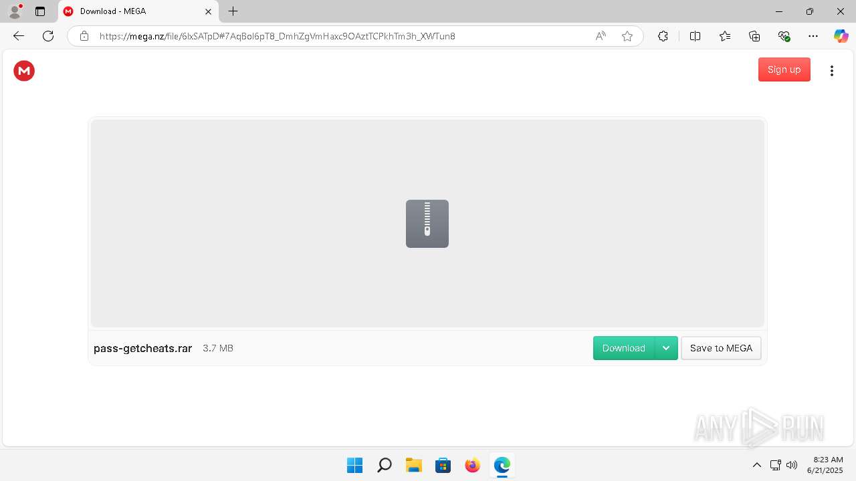Image resolution: width=856 pixels, height=481 pixels.
Task: Click the 3.7 MB file size
Action: 218,348
